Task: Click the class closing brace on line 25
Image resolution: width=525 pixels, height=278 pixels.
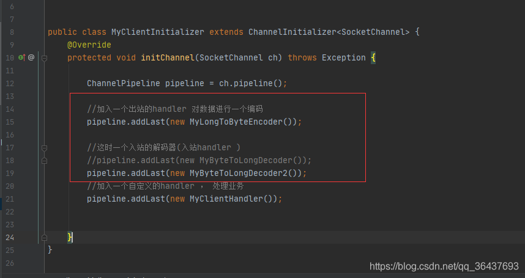Action: click(x=50, y=250)
